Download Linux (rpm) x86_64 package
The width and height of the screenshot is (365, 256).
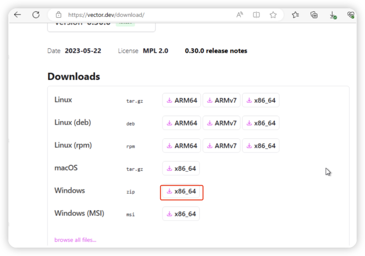[x=261, y=146]
